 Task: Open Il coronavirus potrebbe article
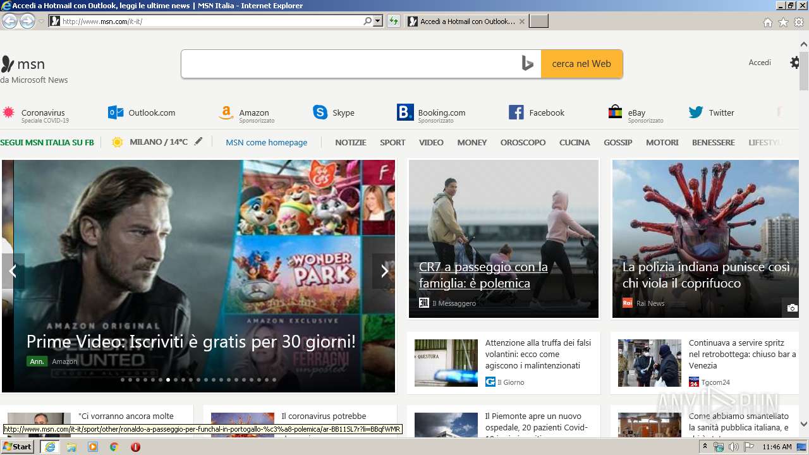(x=324, y=416)
